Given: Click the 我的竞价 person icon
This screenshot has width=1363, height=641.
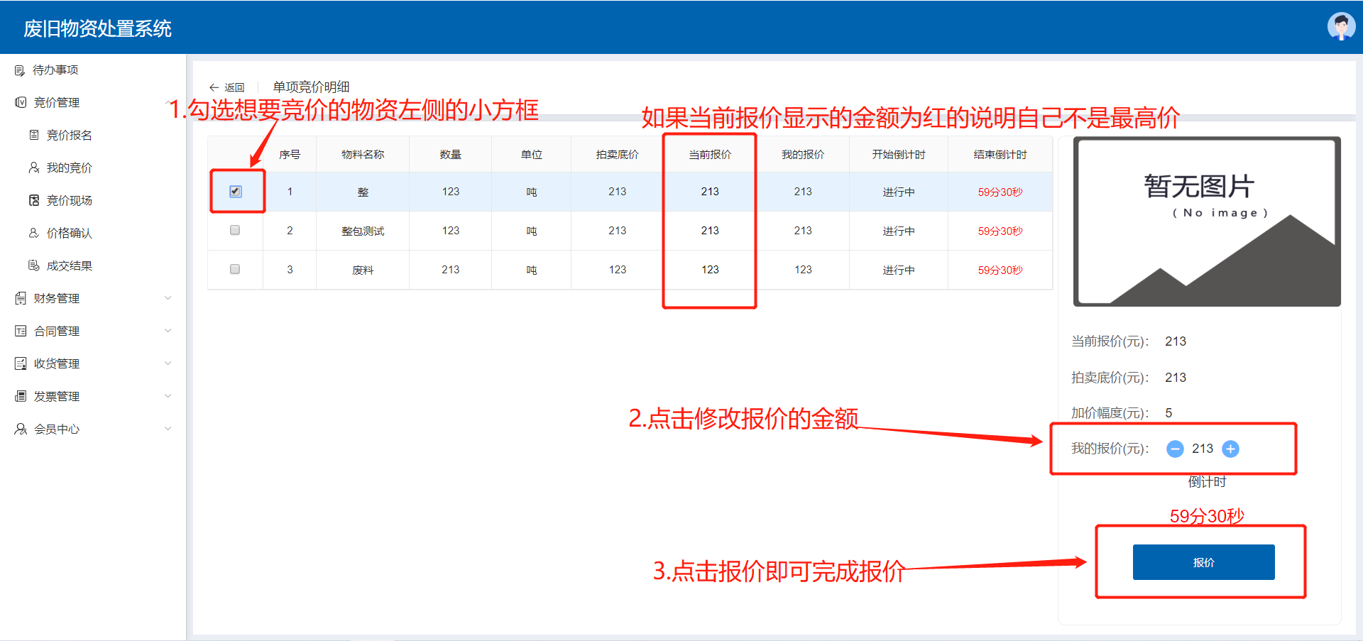Looking at the screenshot, I should pyautogui.click(x=34, y=168).
